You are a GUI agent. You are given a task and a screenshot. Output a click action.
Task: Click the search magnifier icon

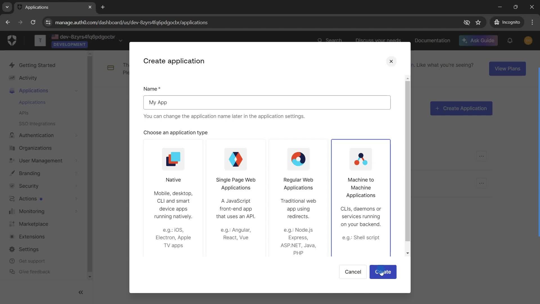point(320,41)
